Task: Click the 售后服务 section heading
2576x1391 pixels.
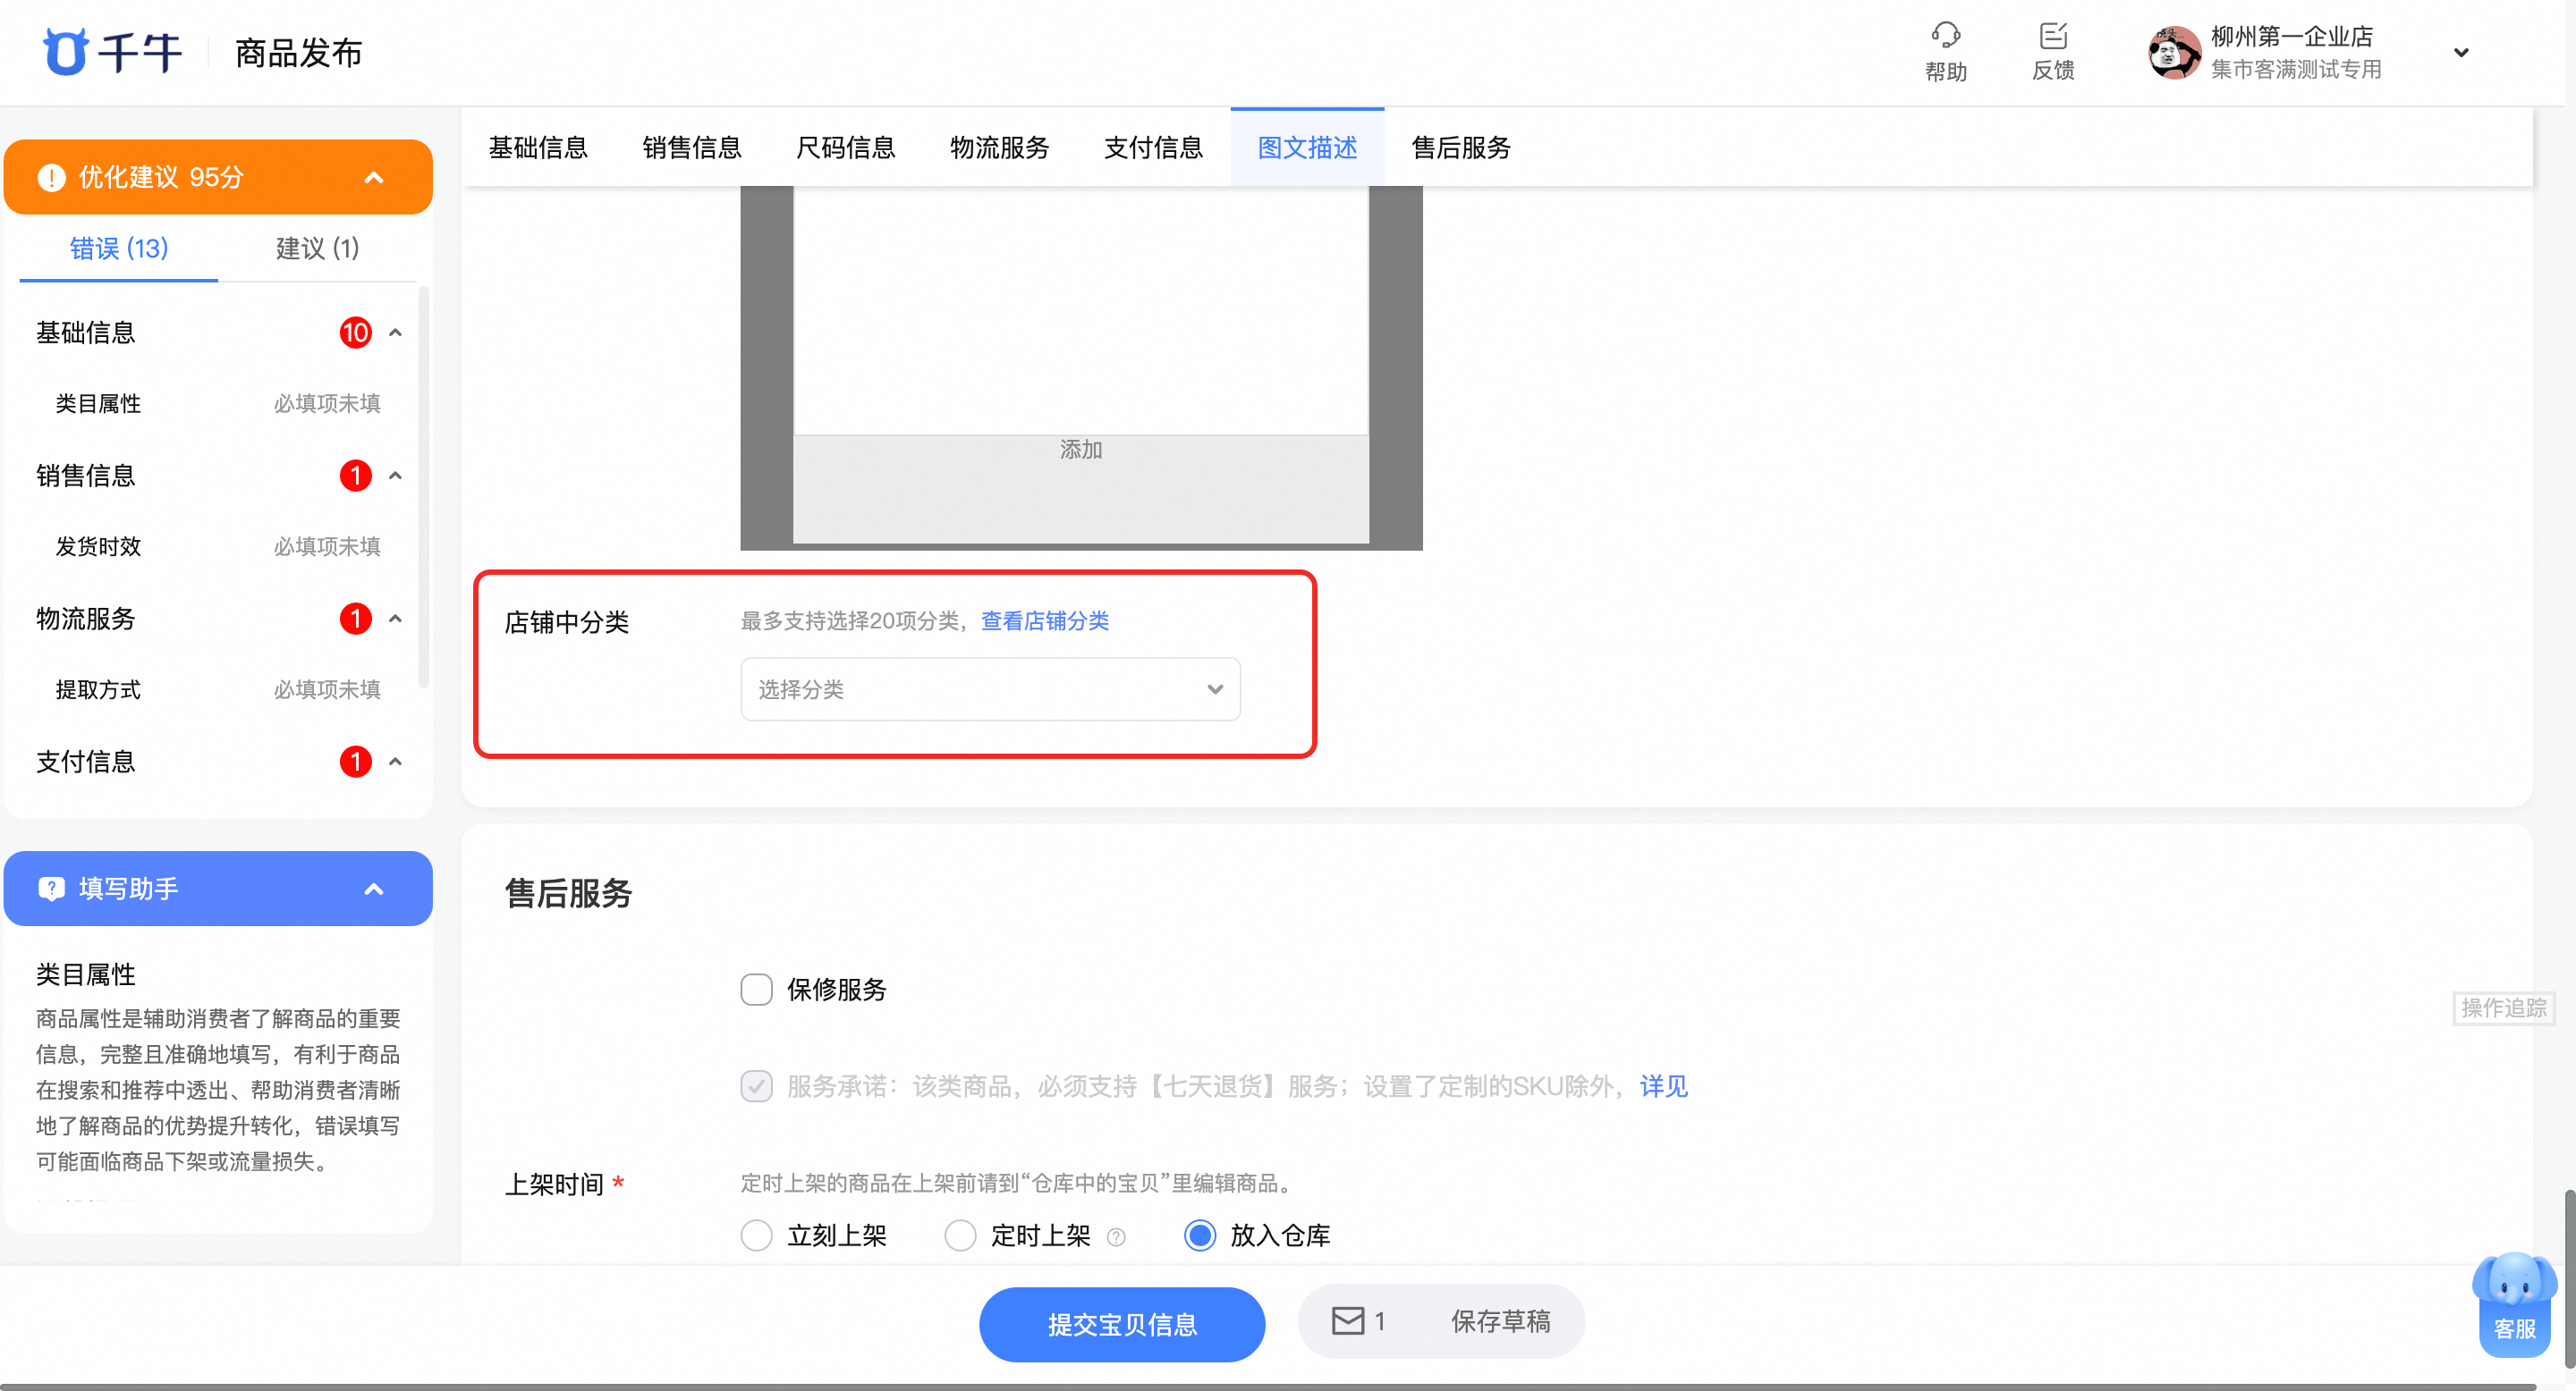Action: [568, 892]
